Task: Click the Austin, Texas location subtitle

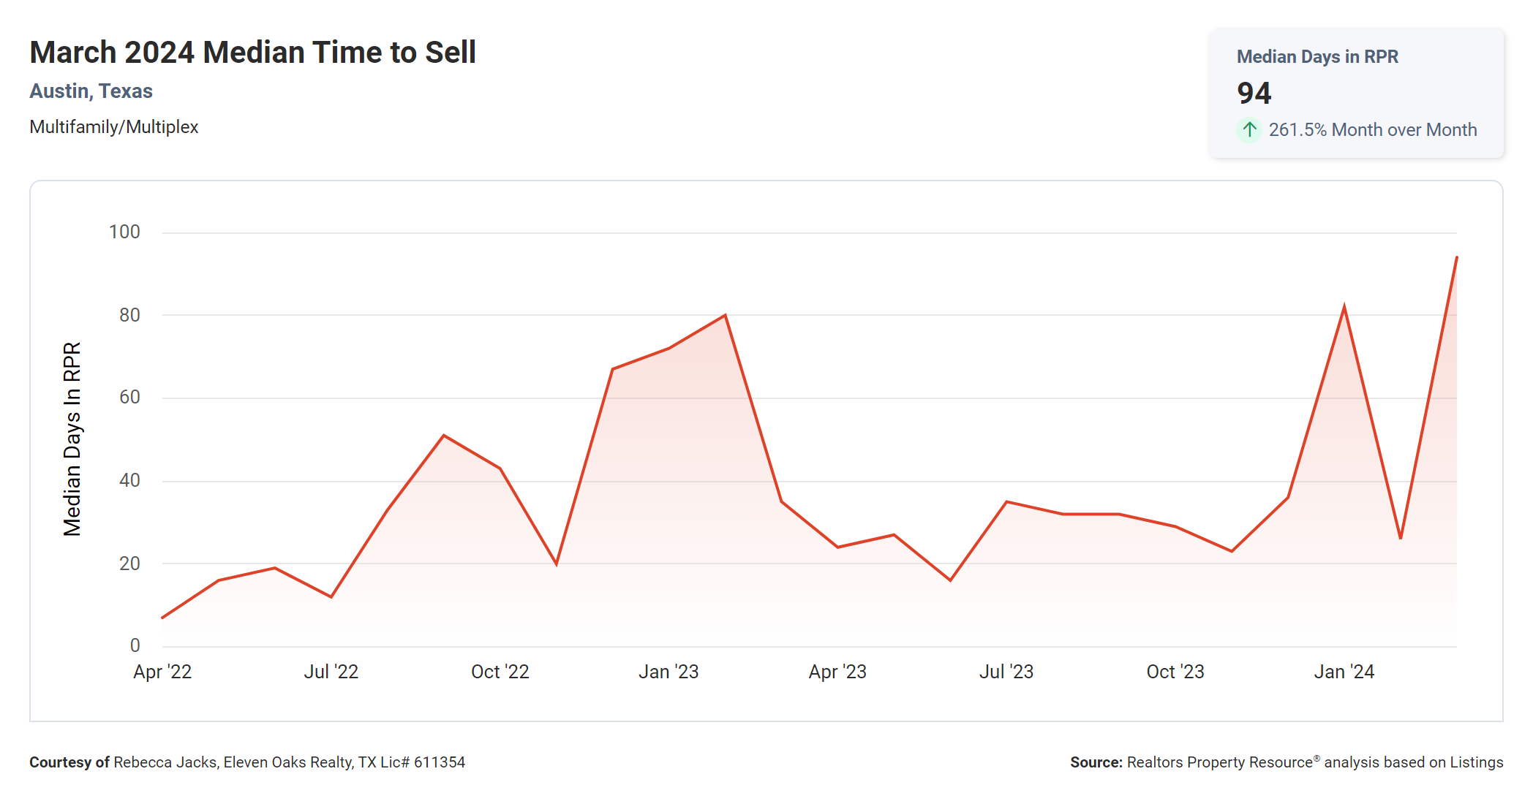Action: (x=91, y=91)
